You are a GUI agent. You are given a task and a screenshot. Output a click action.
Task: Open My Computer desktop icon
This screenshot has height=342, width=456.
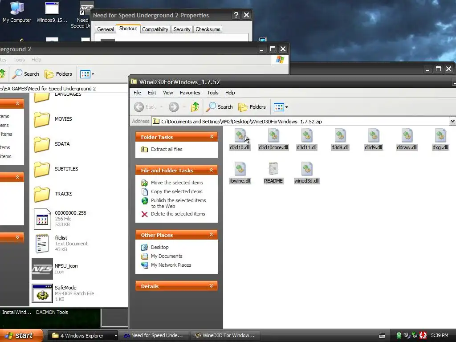tap(17, 12)
